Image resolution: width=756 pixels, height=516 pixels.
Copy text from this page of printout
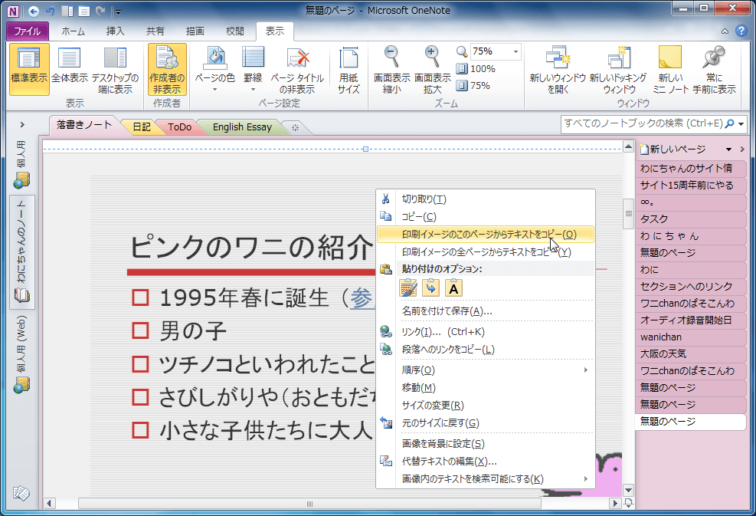click(485, 235)
